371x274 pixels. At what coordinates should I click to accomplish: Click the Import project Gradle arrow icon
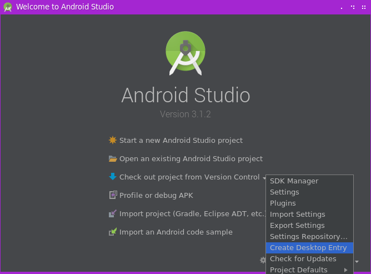(x=113, y=213)
